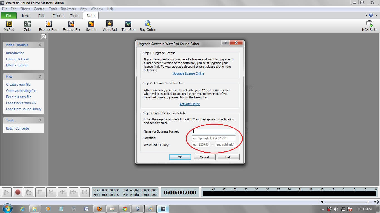
Task: Click Create a new file
Action: [x=18, y=85]
